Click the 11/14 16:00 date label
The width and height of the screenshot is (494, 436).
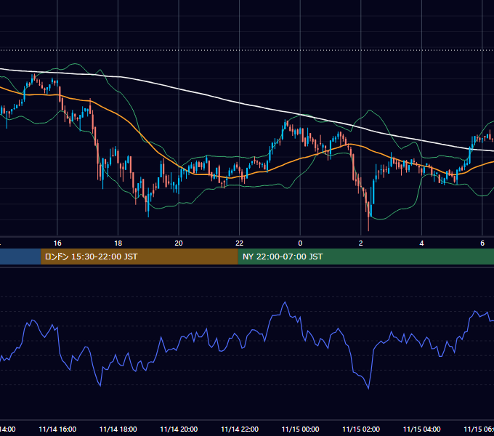pos(57,429)
